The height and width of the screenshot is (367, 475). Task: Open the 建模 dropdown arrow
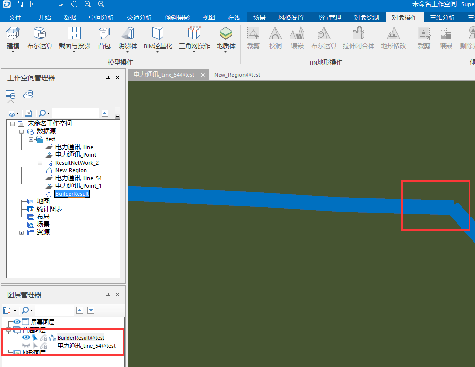point(13,52)
